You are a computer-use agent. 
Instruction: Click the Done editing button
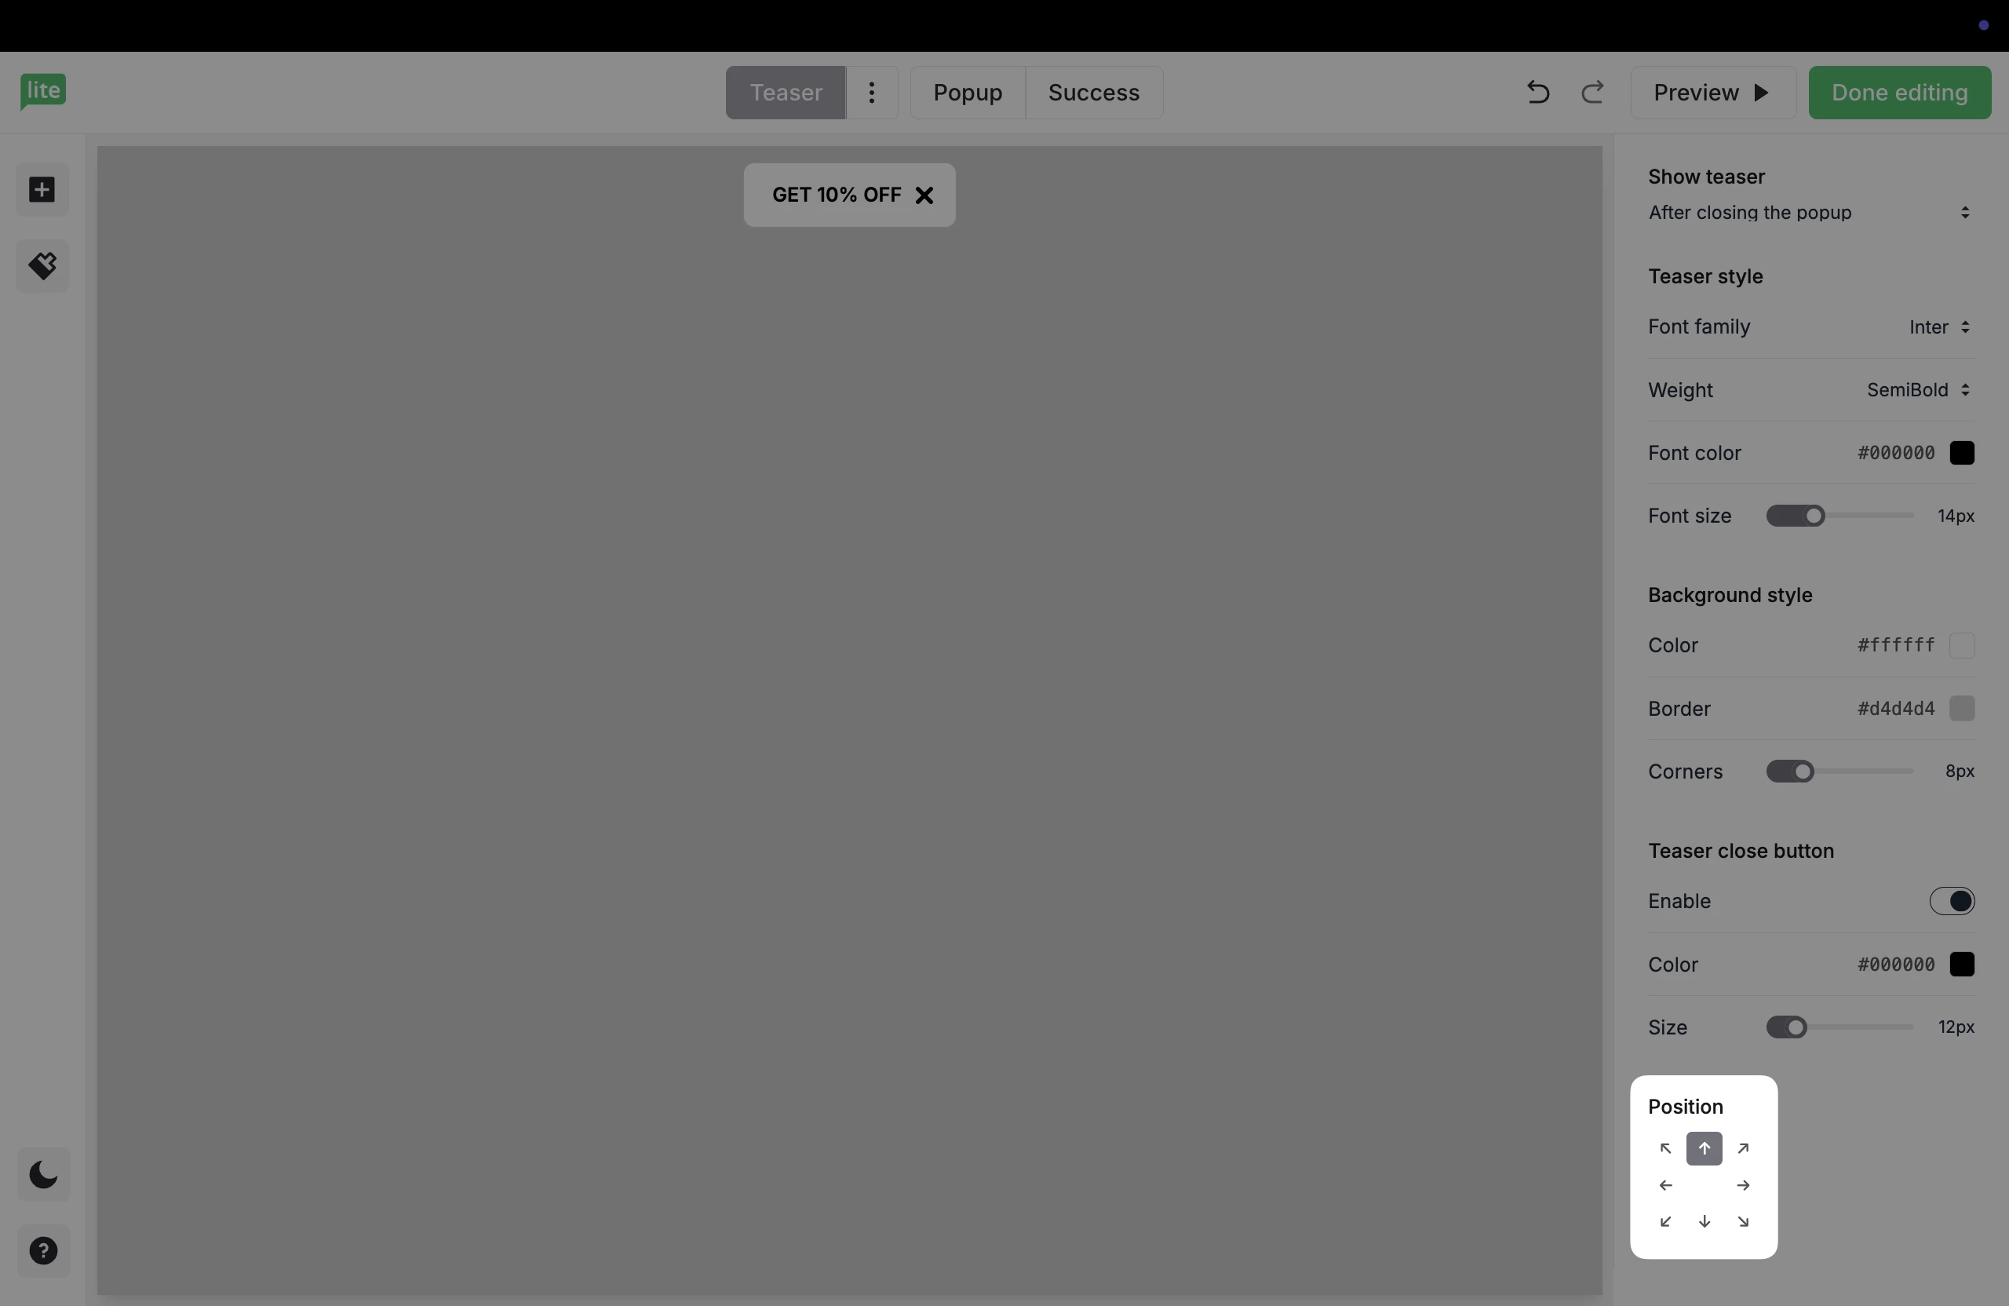coord(1898,92)
